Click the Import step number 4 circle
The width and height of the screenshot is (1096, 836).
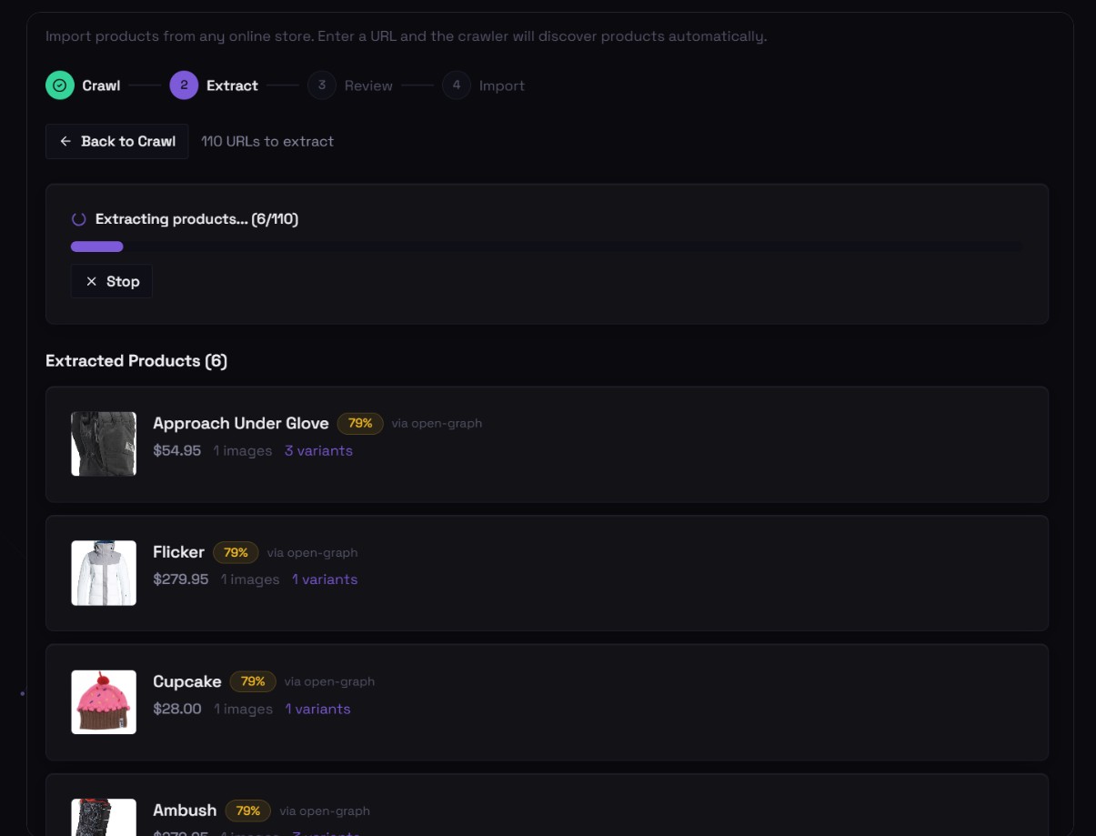click(457, 86)
